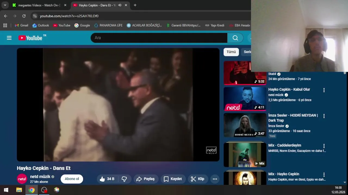Image resolution: width=348 pixels, height=195 pixels.
Task: Open more actions three-dot menu under video
Action: [215, 179]
